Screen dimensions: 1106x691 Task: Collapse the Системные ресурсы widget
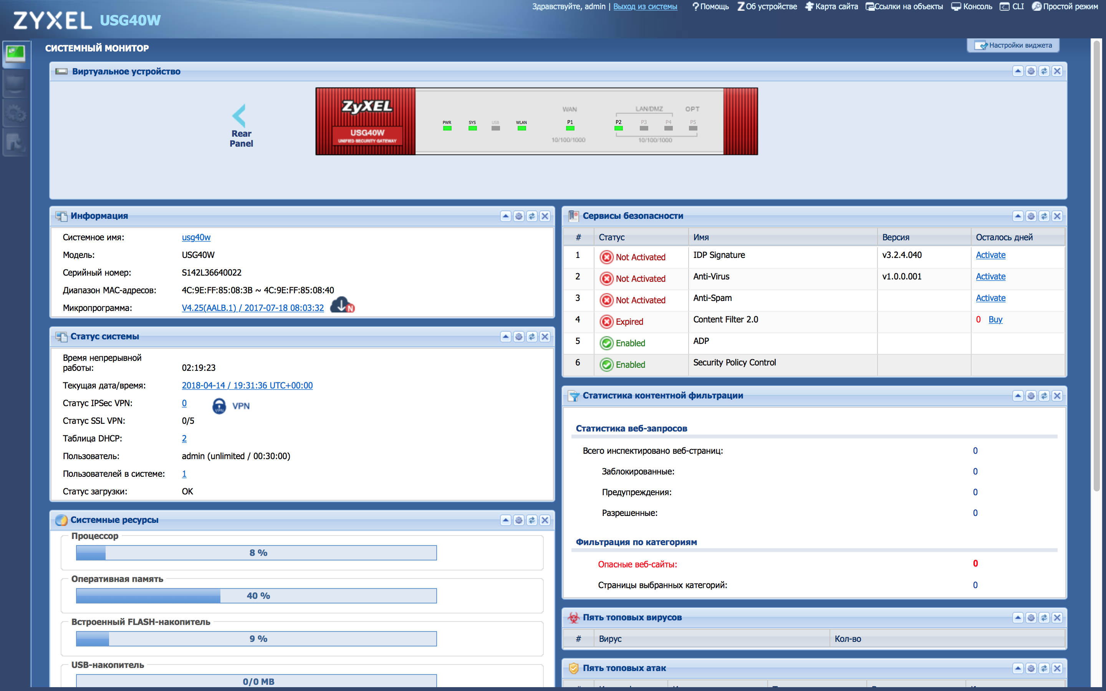tap(505, 520)
